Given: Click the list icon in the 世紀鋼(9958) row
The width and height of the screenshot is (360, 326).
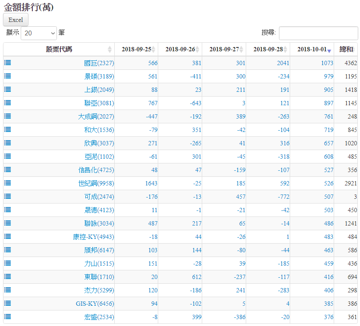Looking at the screenshot, I should coord(8,183).
